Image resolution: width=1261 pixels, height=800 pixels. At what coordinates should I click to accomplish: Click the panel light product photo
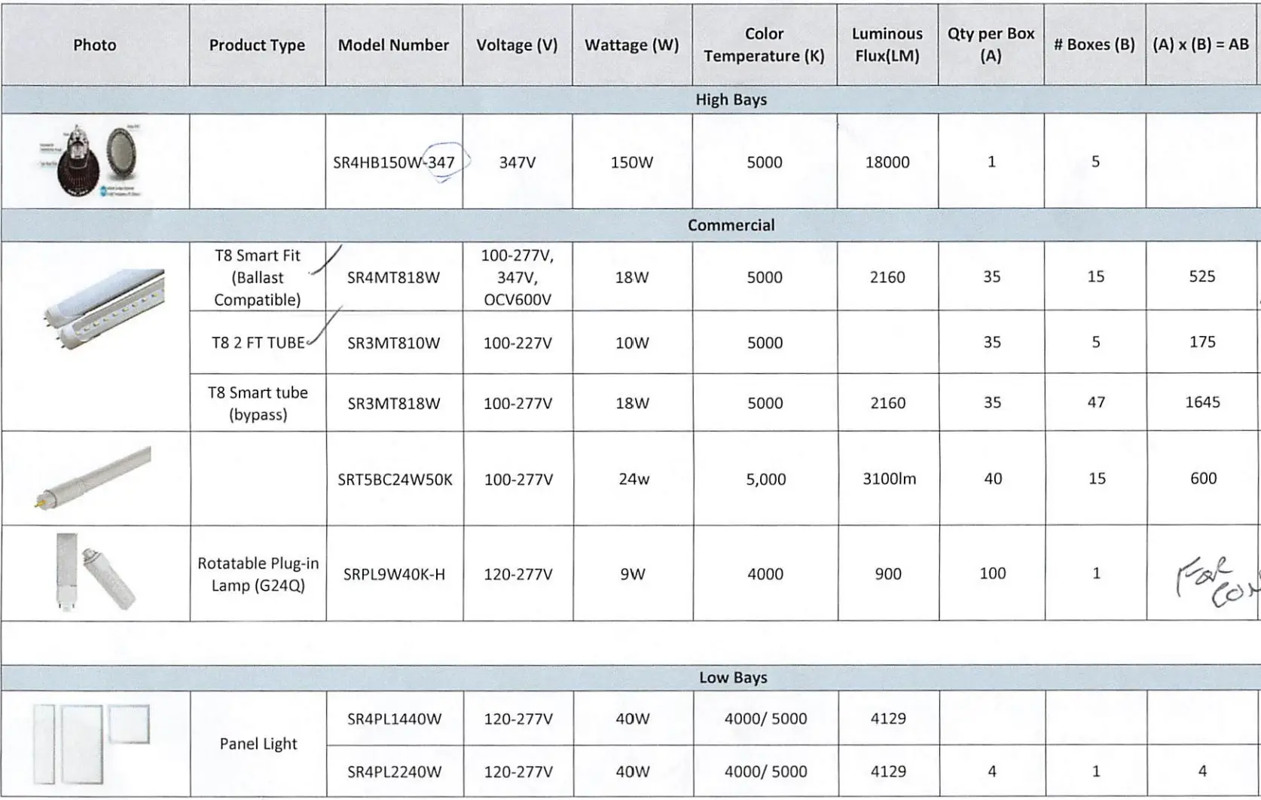tap(91, 744)
